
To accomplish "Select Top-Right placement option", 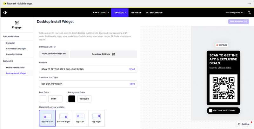I will tap(97, 118).
